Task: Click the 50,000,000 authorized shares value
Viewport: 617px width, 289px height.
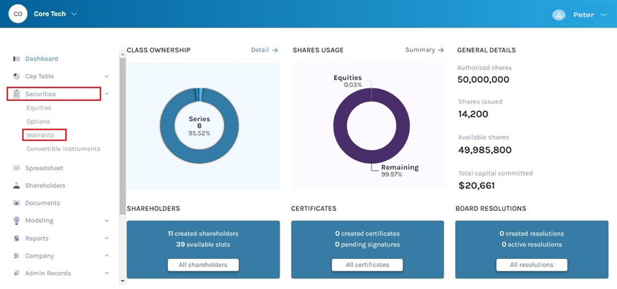Action: tap(483, 80)
